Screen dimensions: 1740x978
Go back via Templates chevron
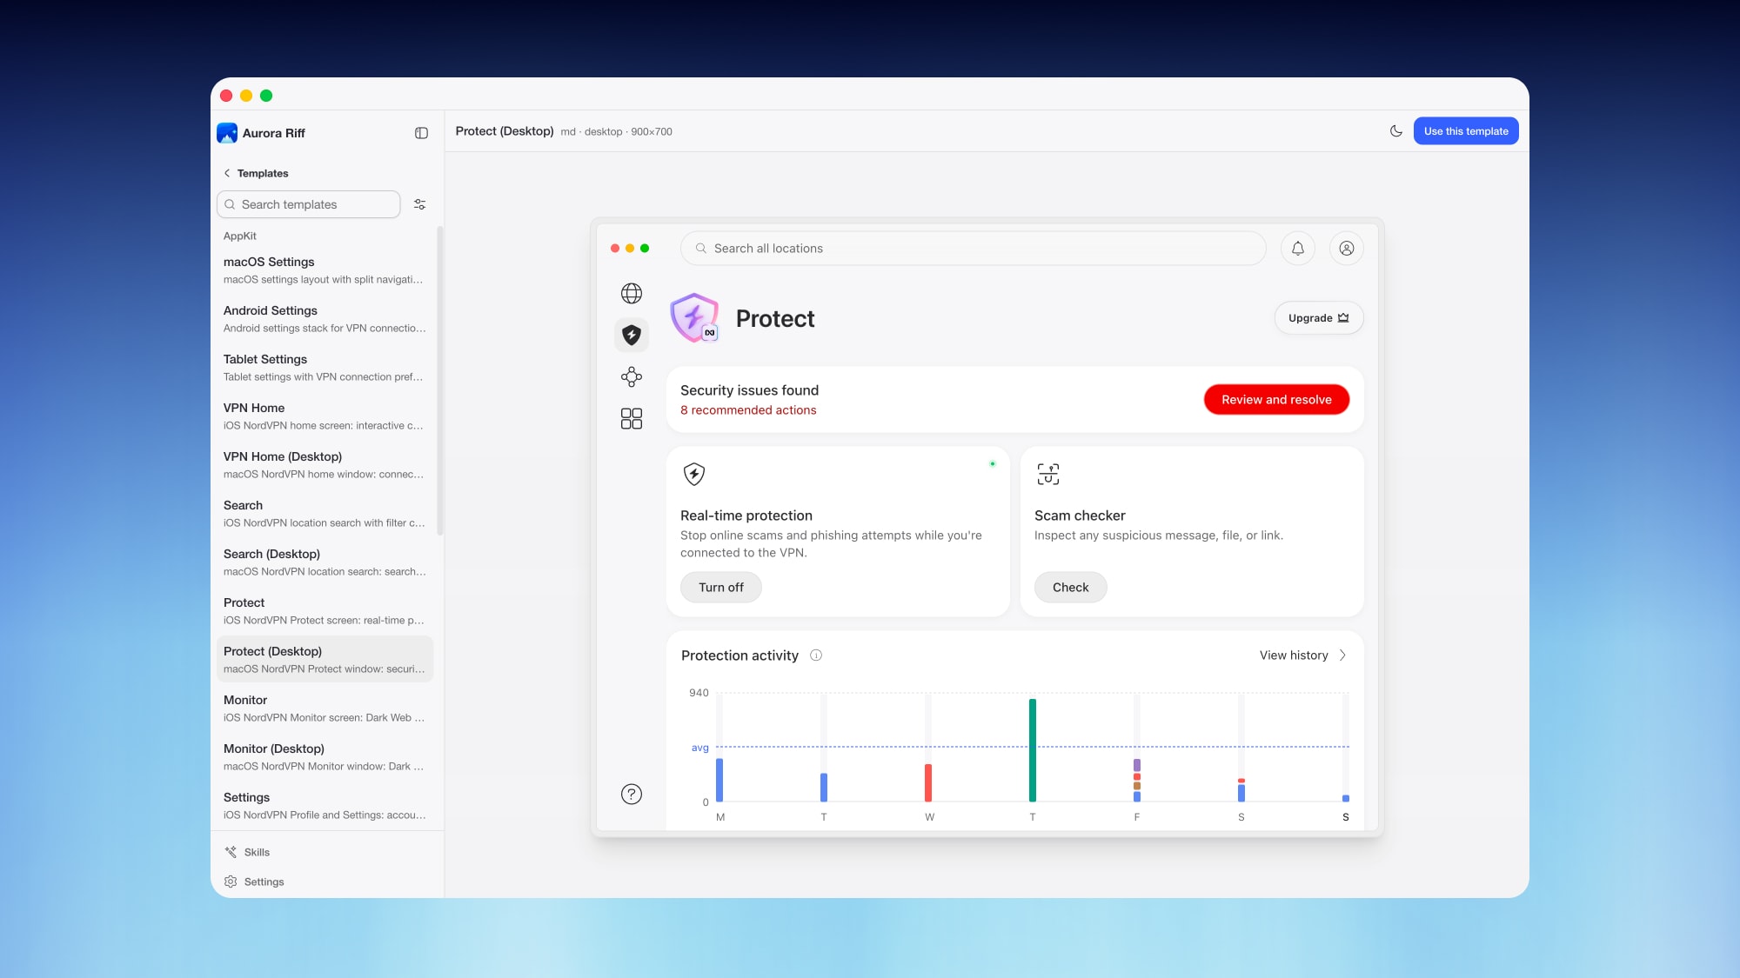tap(227, 173)
